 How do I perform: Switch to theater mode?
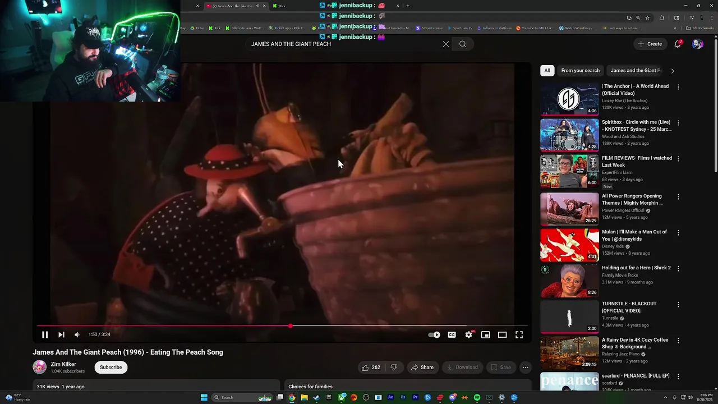503,335
